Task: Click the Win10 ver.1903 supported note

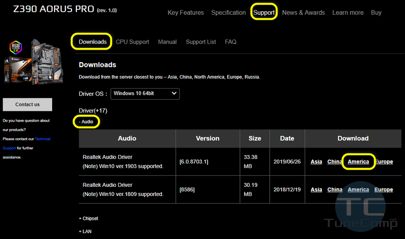Action: pos(123,167)
